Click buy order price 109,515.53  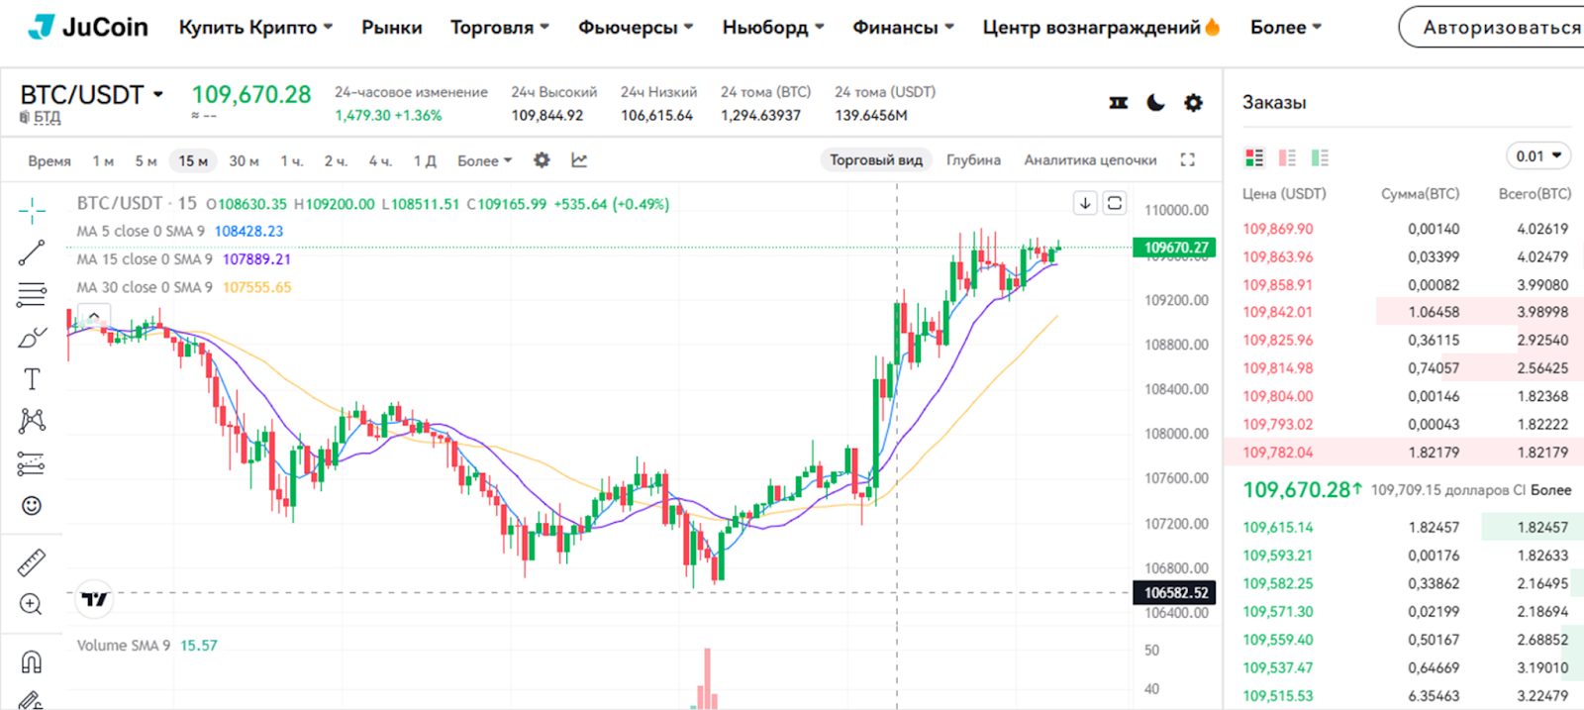pyautogui.click(x=1278, y=696)
